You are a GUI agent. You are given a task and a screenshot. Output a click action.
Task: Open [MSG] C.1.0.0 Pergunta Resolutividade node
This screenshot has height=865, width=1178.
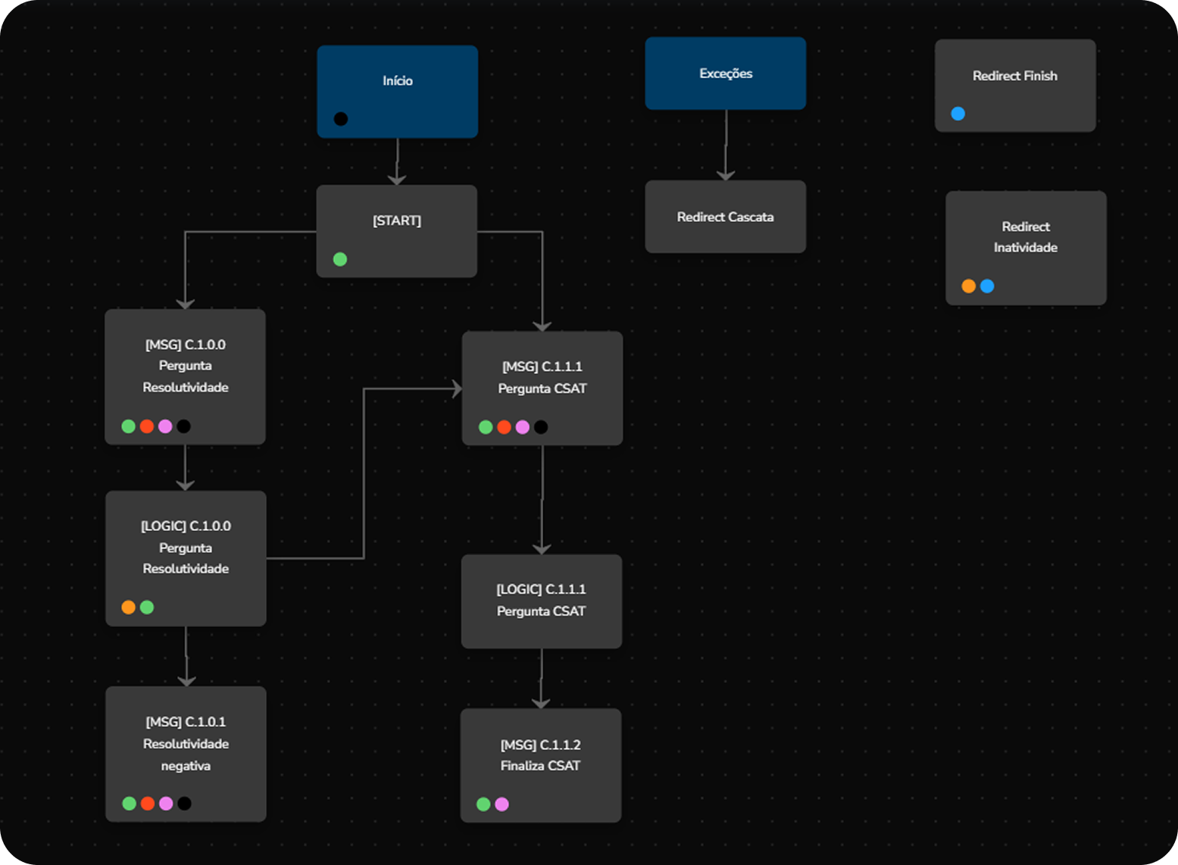[185, 366]
